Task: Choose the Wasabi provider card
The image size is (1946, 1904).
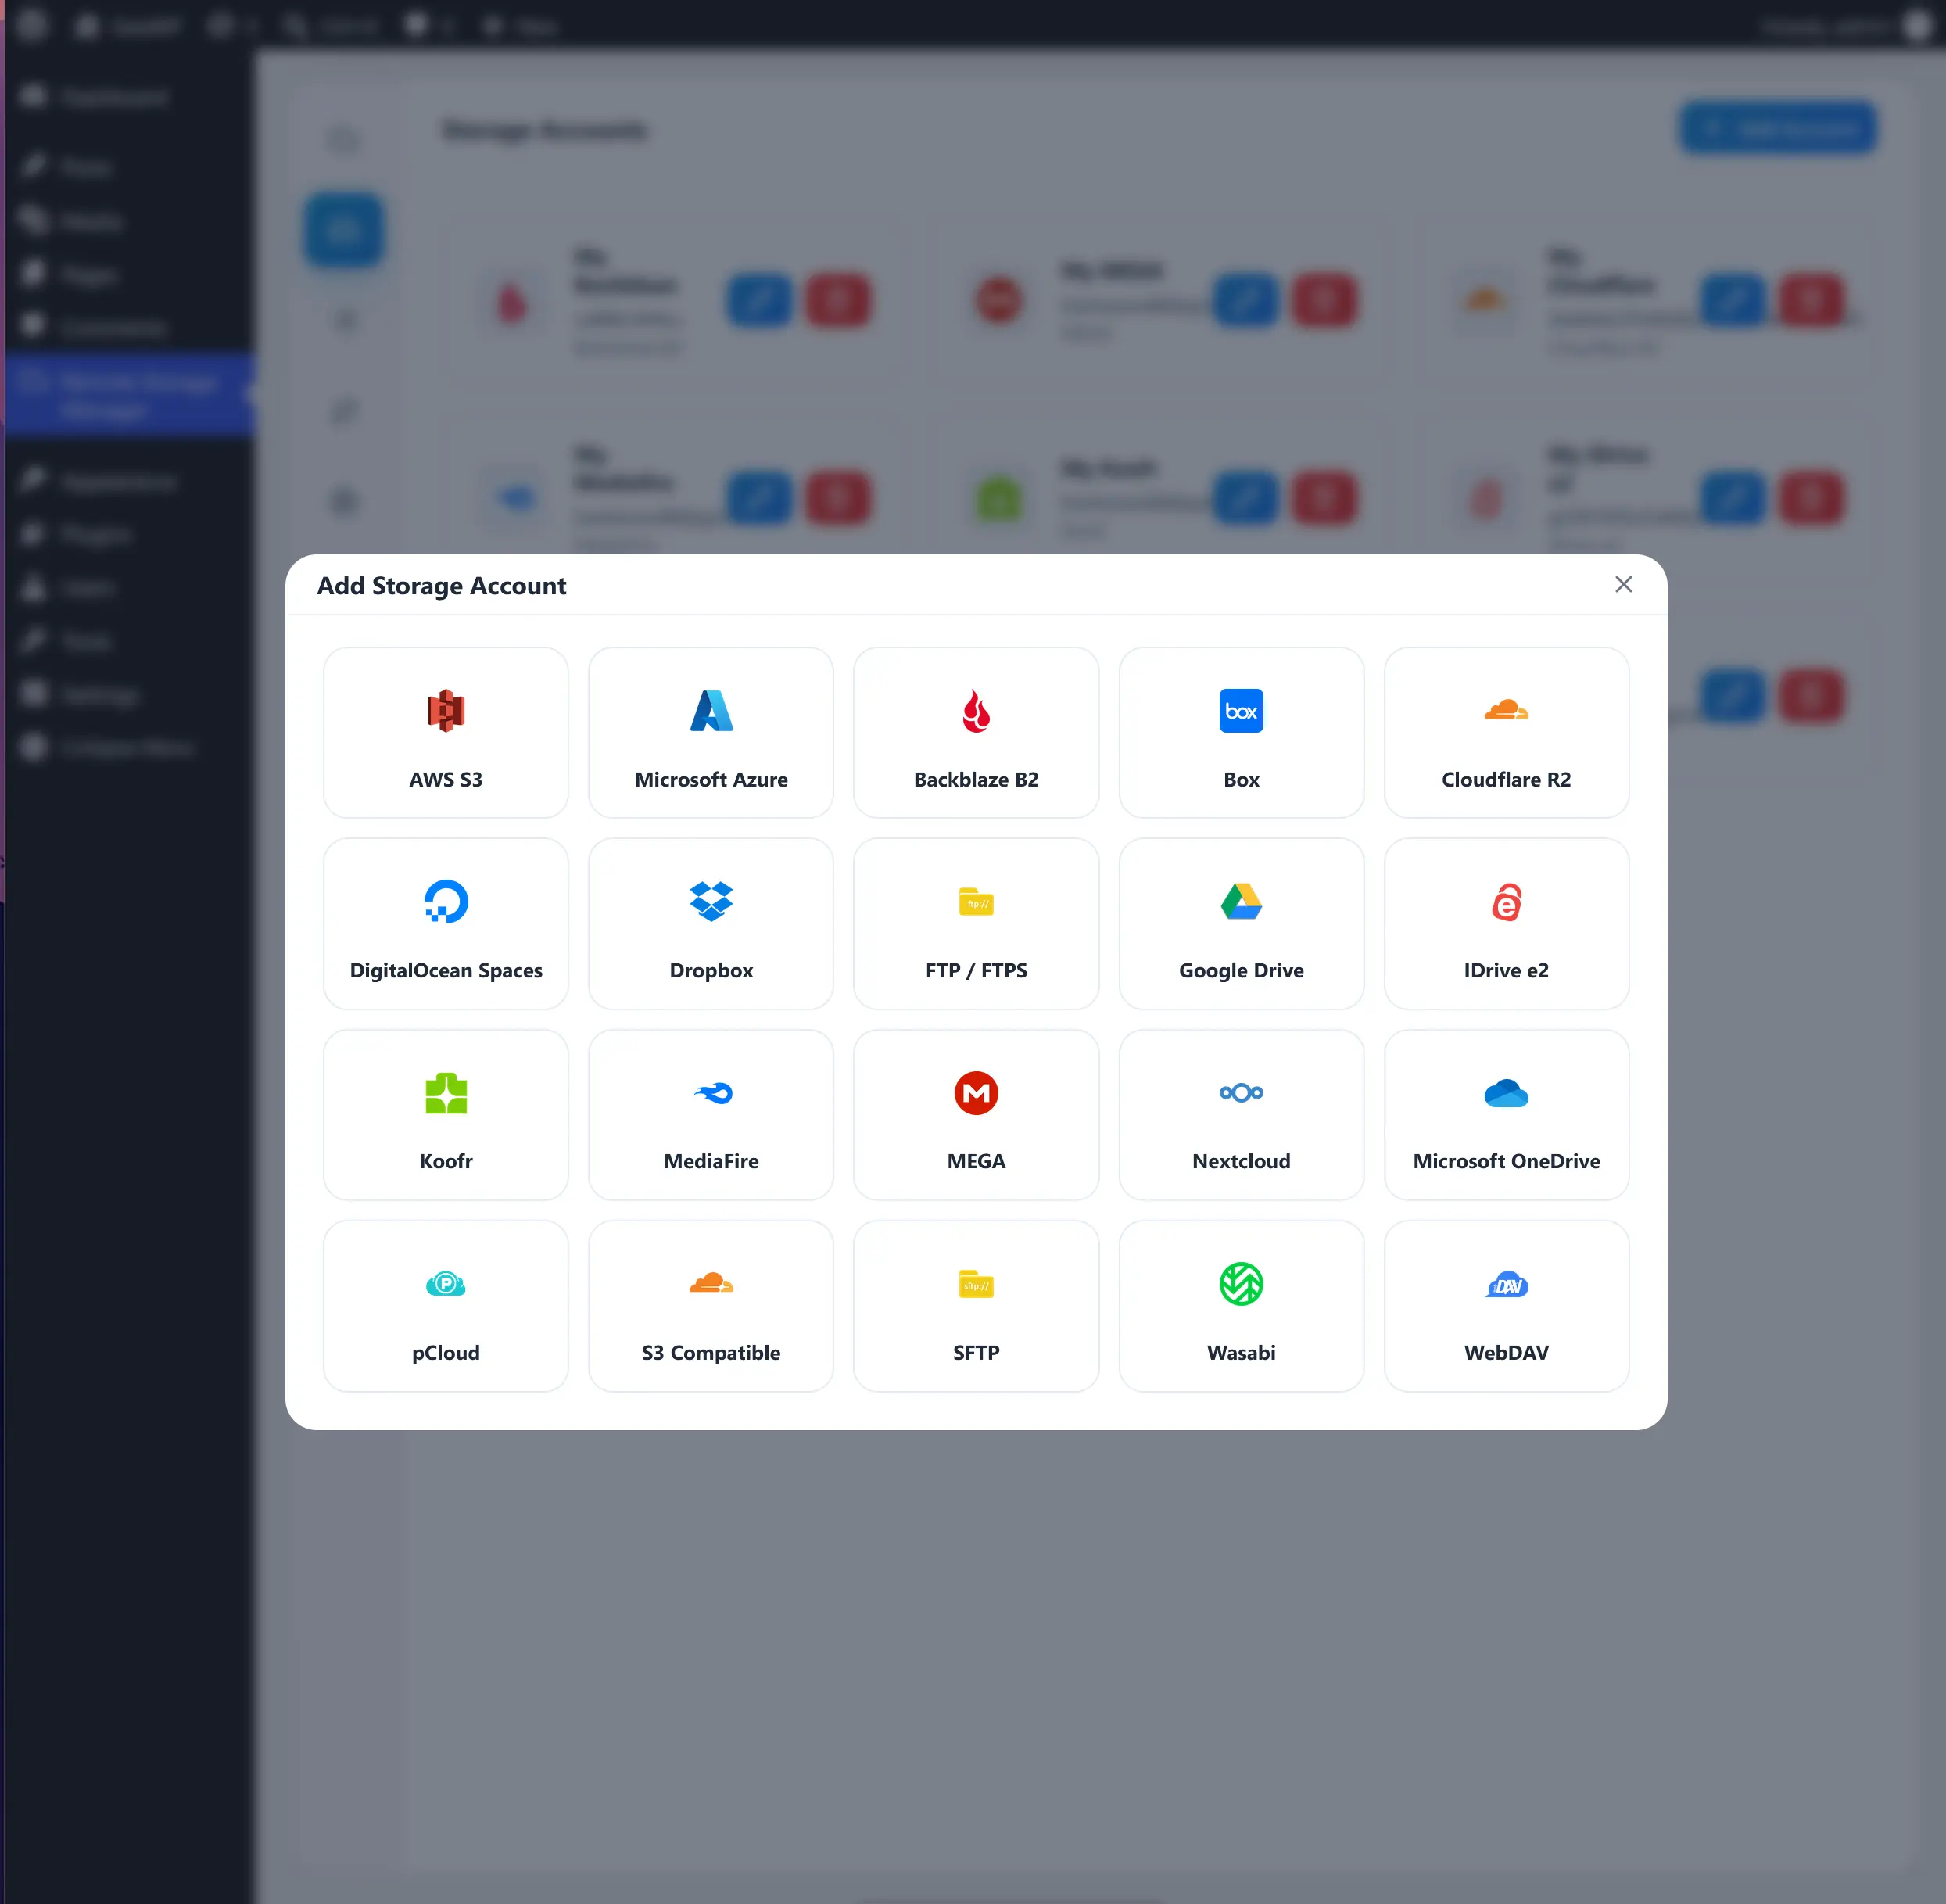Action: [x=1241, y=1306]
